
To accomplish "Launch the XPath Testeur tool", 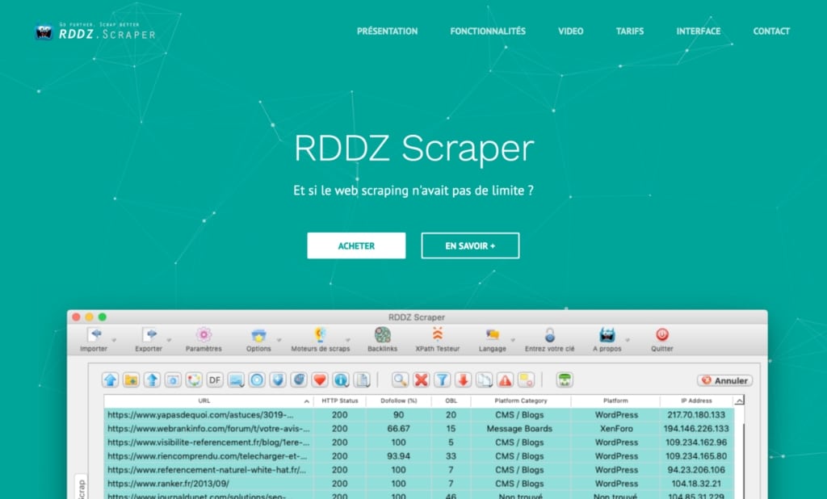I will 437,335.
